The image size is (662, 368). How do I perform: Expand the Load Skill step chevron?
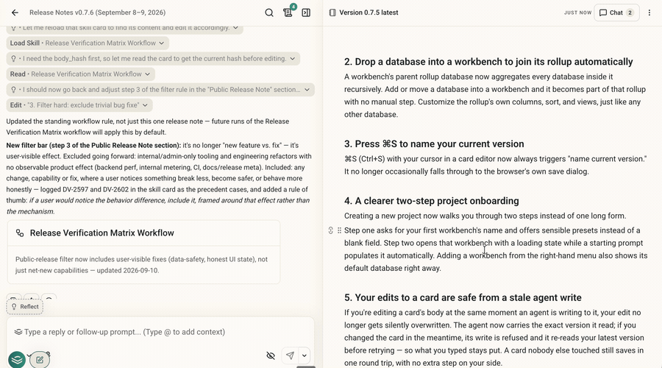coord(161,43)
